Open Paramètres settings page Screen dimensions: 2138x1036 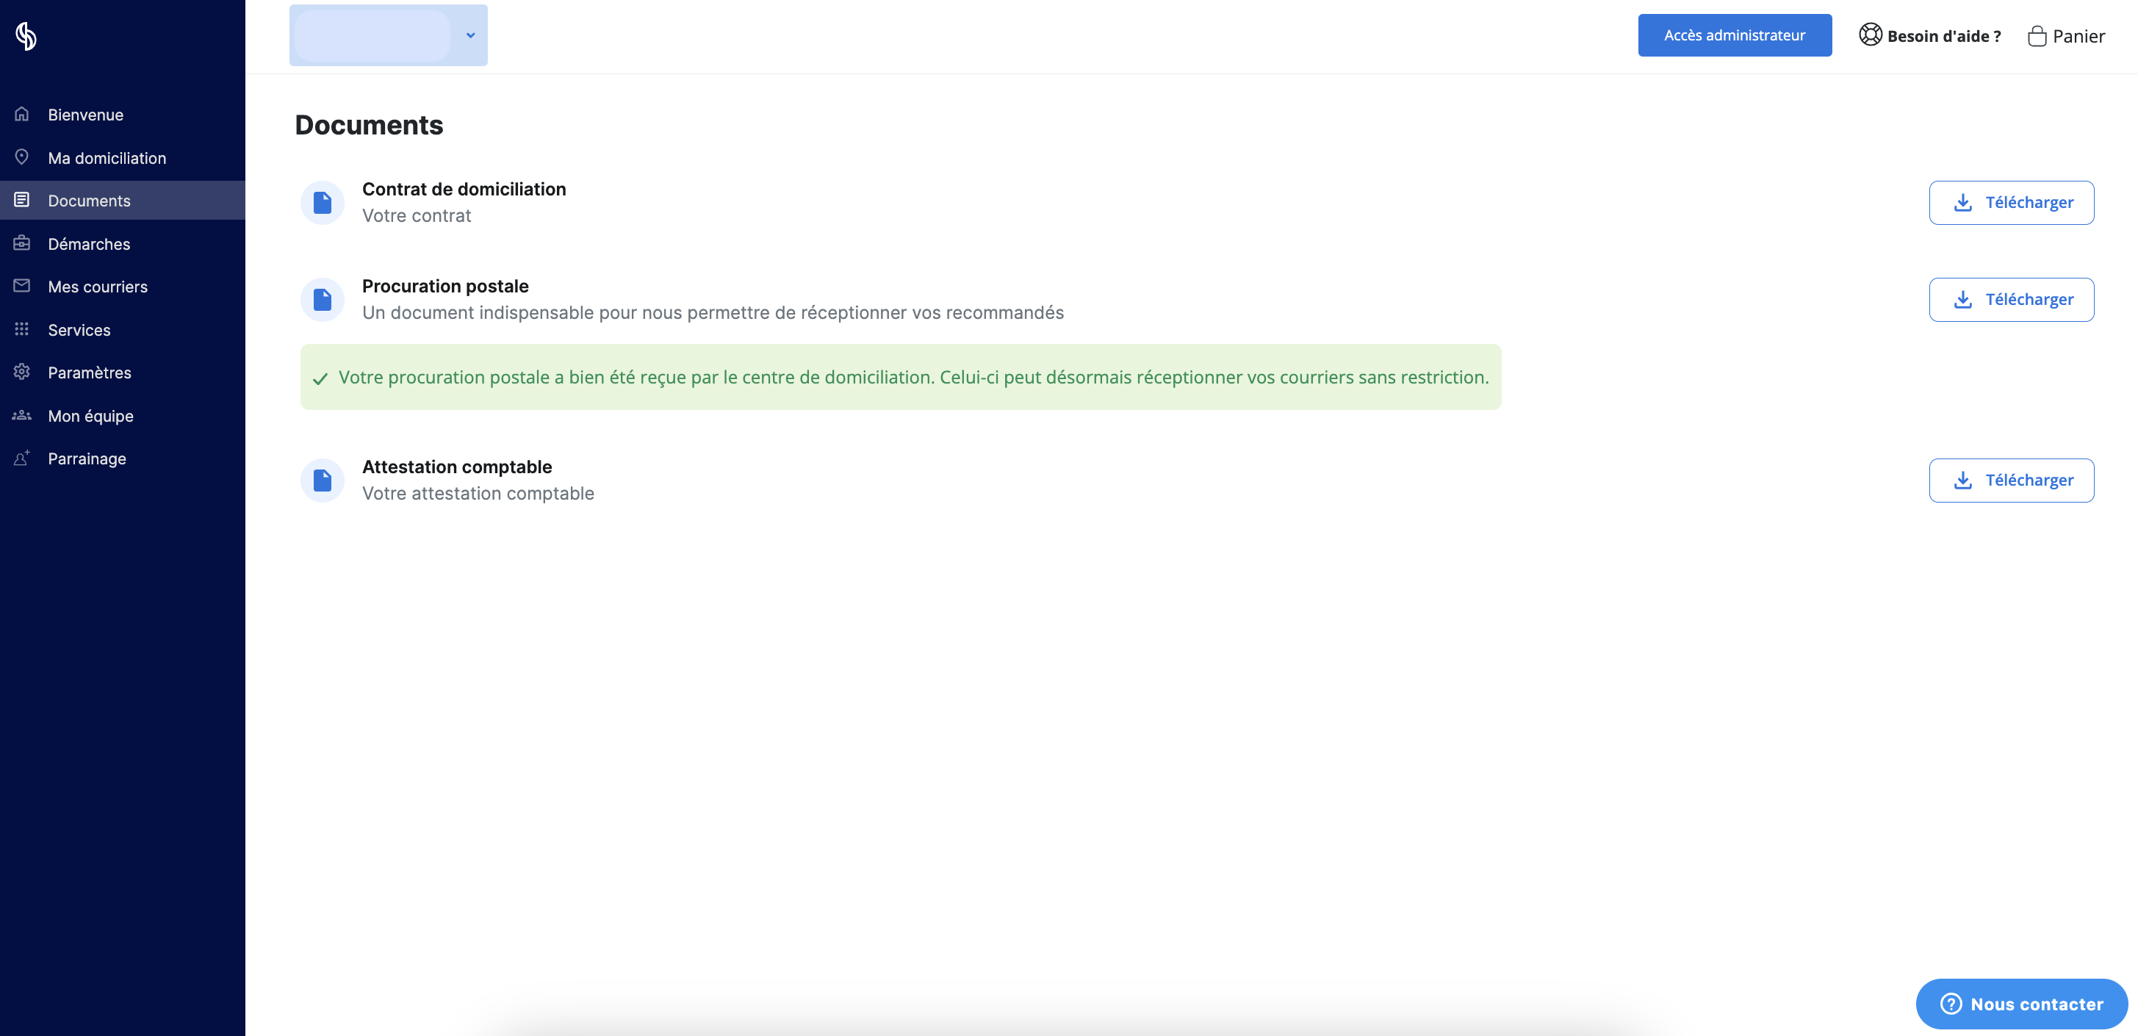(x=123, y=372)
